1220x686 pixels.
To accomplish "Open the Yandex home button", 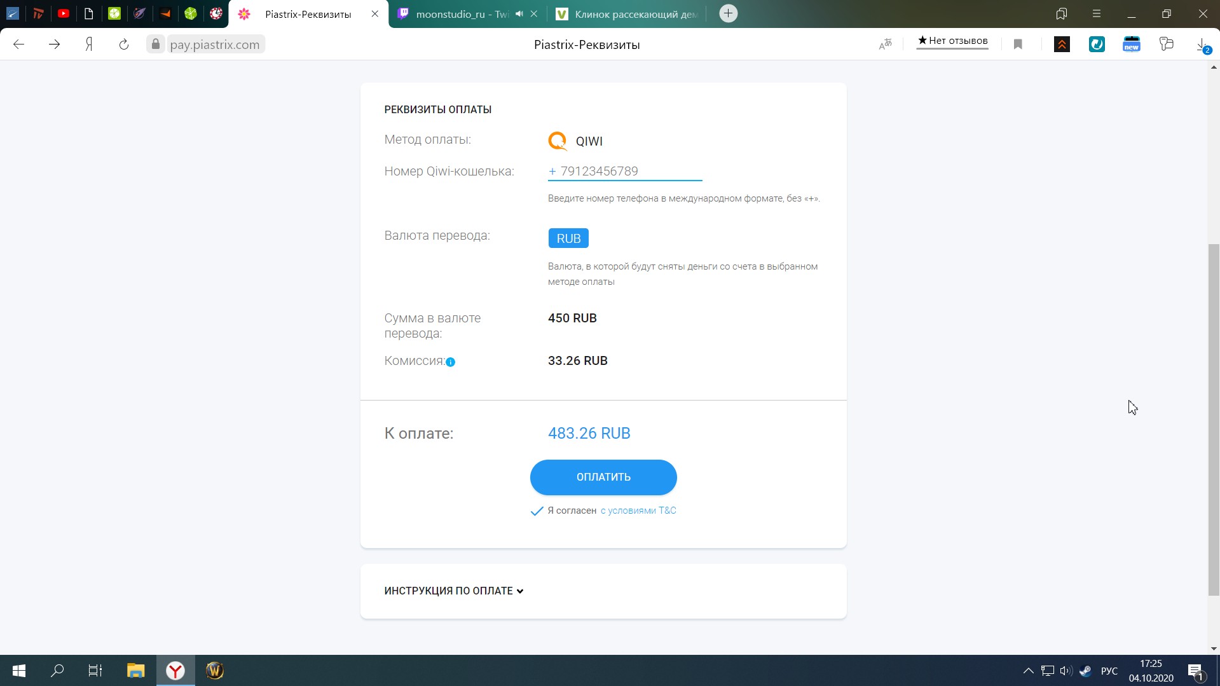I will (89, 45).
